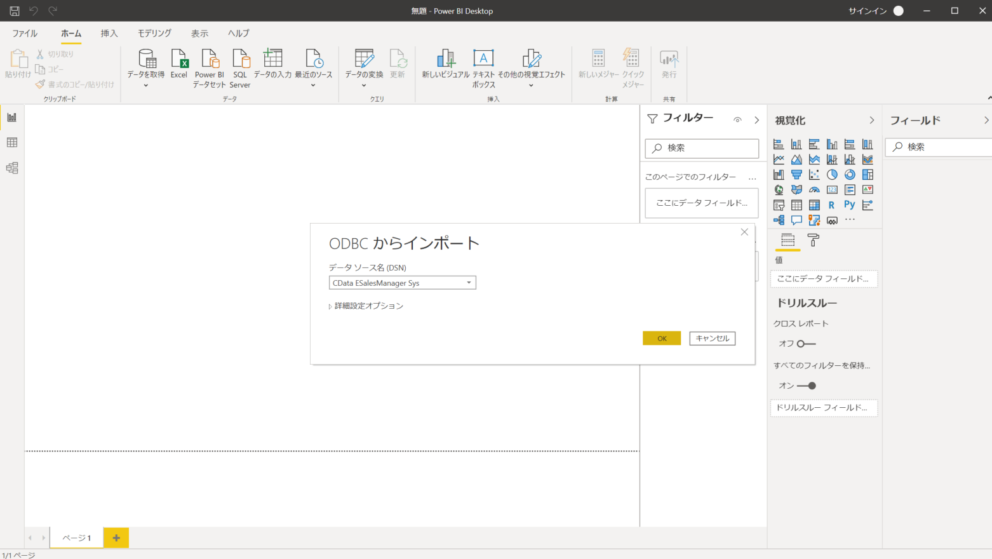Image resolution: width=992 pixels, height=559 pixels.
Task: Select the donut chart visual
Action: 850,175
